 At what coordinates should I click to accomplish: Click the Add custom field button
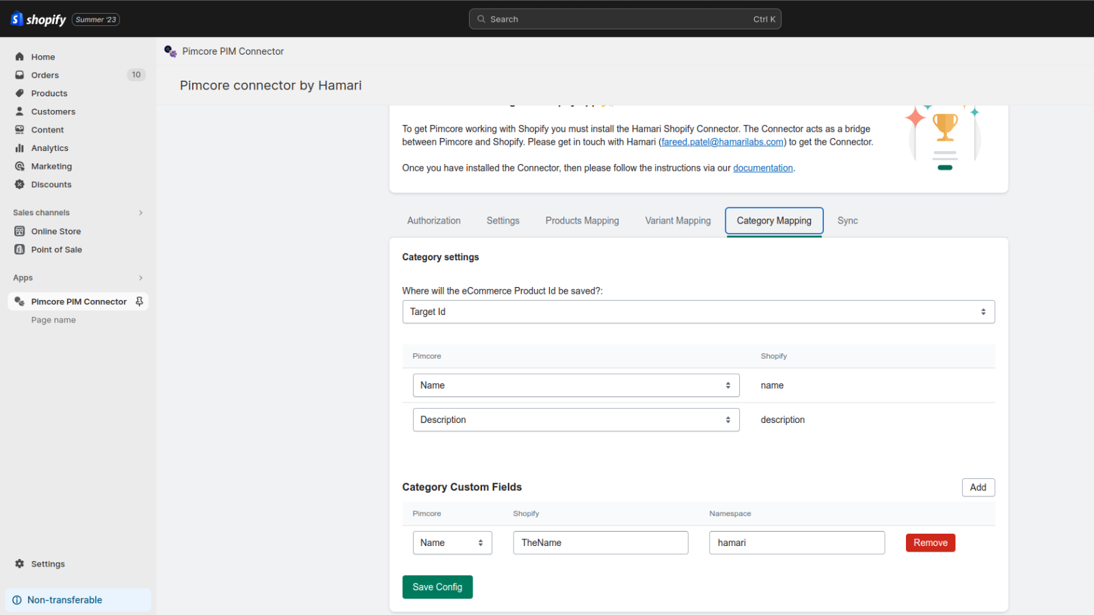coord(978,487)
